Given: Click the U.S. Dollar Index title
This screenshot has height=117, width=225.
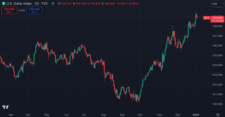Looking at the screenshot, I should (19, 4).
